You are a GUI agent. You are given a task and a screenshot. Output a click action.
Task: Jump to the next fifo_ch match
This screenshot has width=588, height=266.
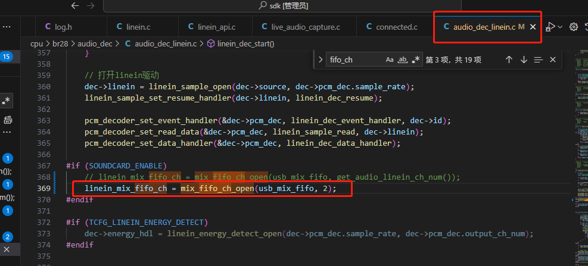[524, 60]
